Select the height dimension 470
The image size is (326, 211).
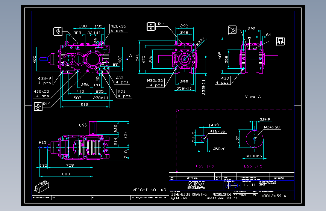click(x=144, y=59)
